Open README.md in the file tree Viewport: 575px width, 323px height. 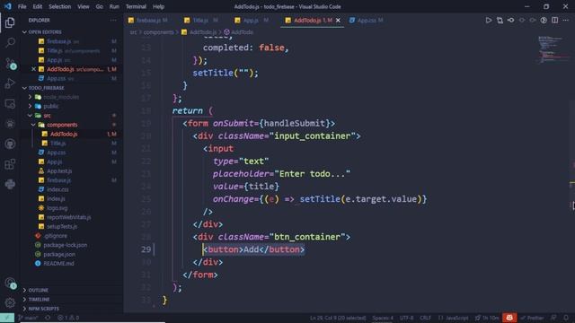[58, 263]
